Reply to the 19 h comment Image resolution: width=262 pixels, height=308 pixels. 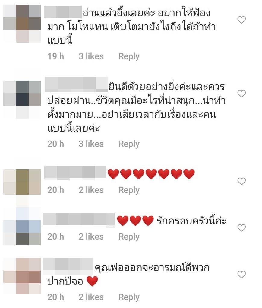coord(129,57)
